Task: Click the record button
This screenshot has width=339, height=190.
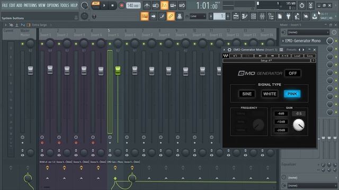Action: click(x=121, y=6)
